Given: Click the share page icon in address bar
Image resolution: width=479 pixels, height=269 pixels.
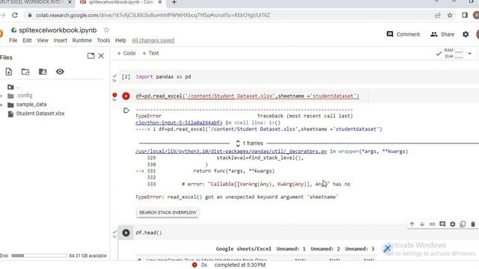Looking at the screenshot, I should 437,15.
